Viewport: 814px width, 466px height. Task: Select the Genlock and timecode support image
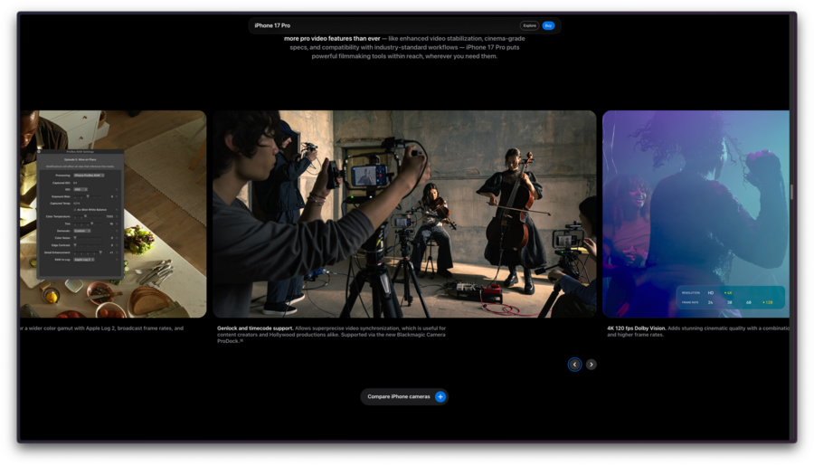404,214
